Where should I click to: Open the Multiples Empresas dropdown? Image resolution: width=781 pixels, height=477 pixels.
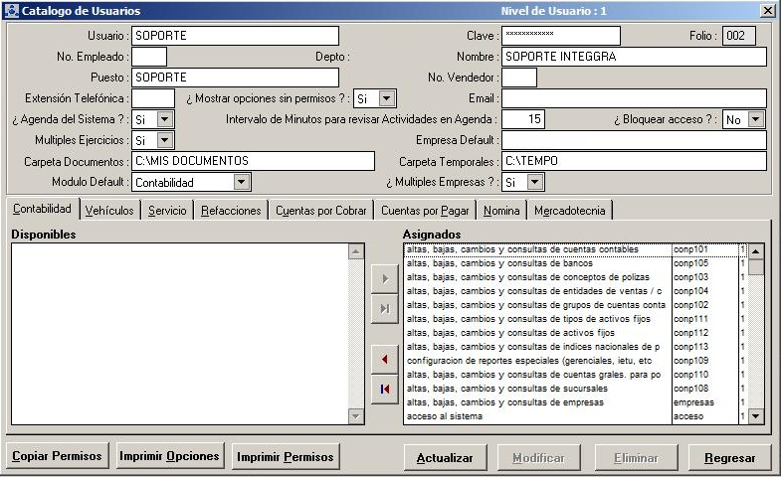coord(536,182)
